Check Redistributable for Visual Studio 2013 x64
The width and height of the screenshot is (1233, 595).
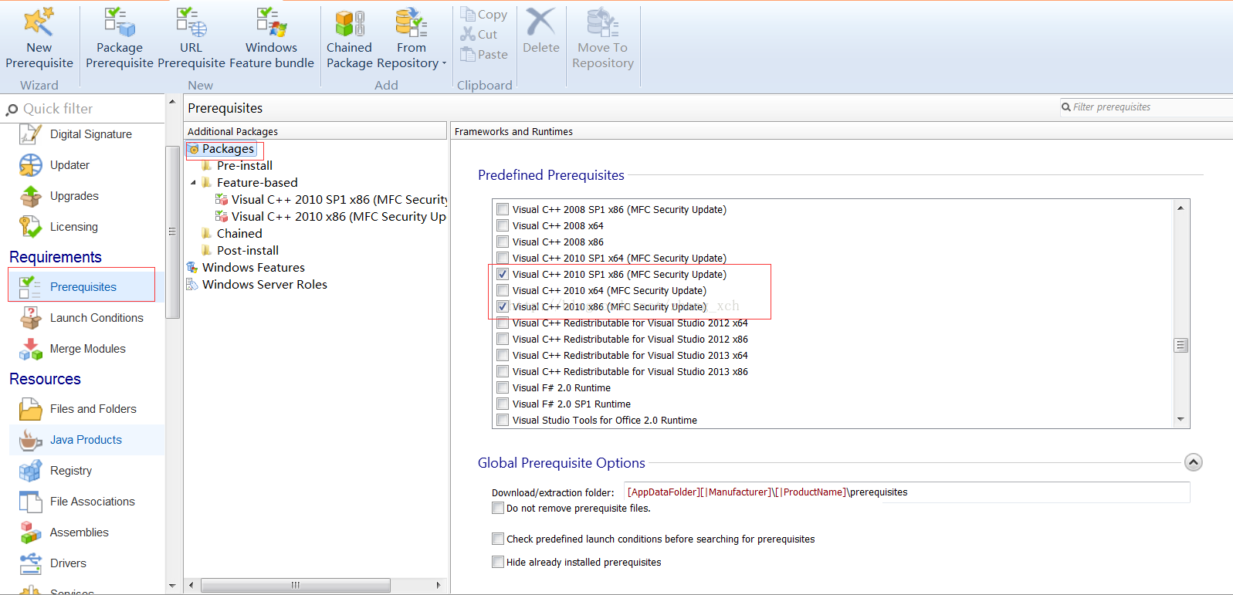pyautogui.click(x=503, y=355)
